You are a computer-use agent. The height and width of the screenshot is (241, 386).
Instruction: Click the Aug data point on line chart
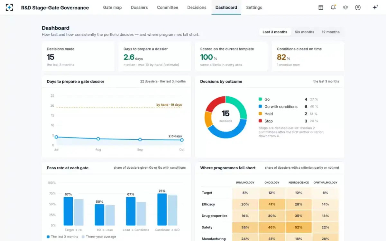[x=98, y=139]
